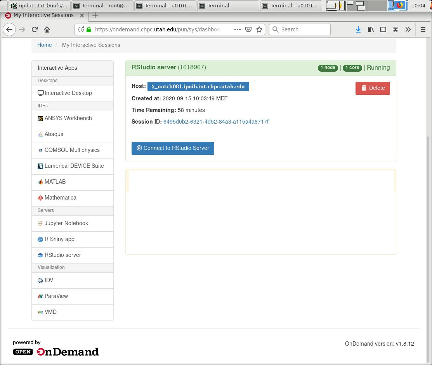Open the Session ID link
This screenshot has height=365, width=432.
tap(216, 122)
